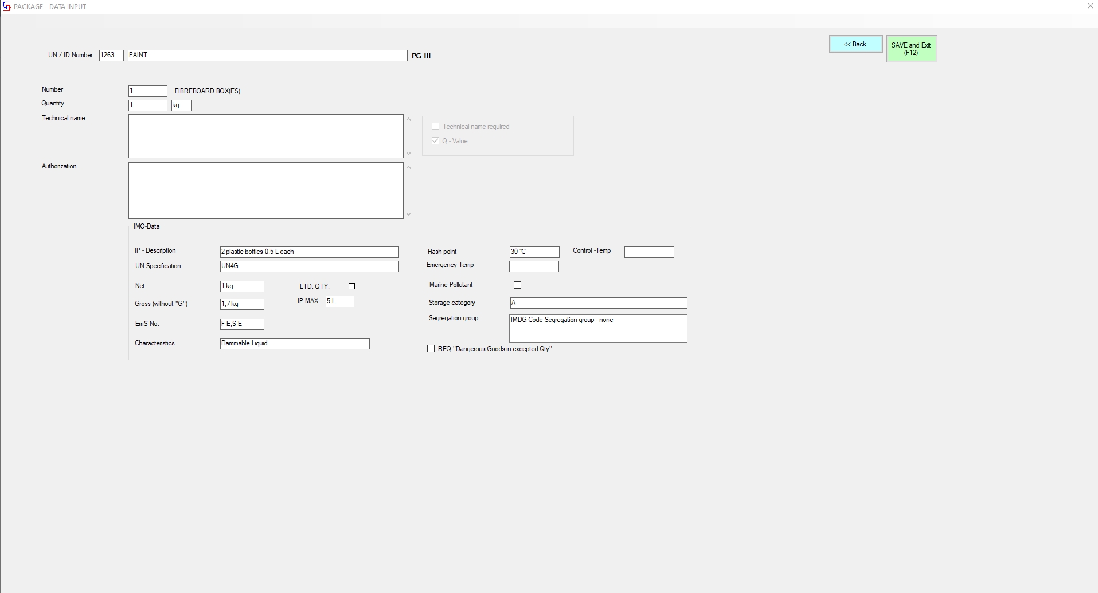Image resolution: width=1098 pixels, height=593 pixels.
Task: Select the Storage category field
Action: pyautogui.click(x=598, y=303)
